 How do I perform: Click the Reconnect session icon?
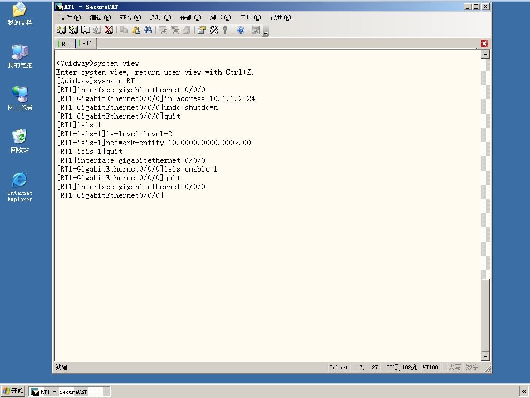coord(97,30)
